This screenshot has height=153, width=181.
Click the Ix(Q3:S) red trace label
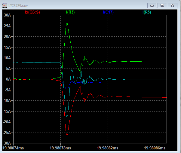coord(32,12)
